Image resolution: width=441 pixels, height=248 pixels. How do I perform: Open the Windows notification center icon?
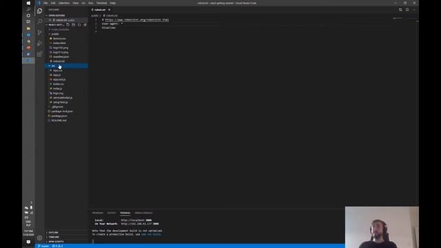tap(28, 242)
